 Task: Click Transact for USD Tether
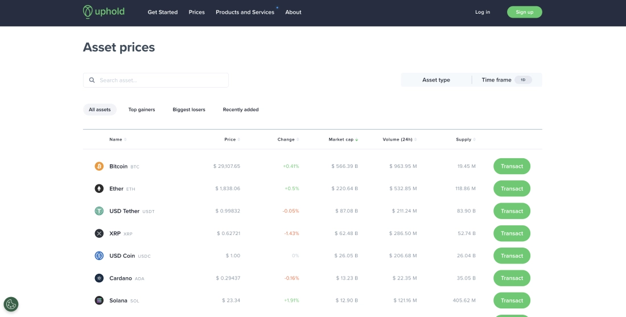pyautogui.click(x=512, y=211)
